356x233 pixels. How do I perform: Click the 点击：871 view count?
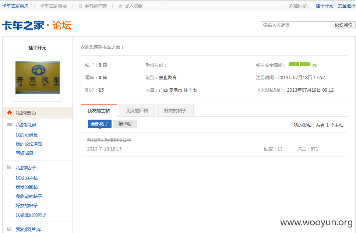pos(308,149)
